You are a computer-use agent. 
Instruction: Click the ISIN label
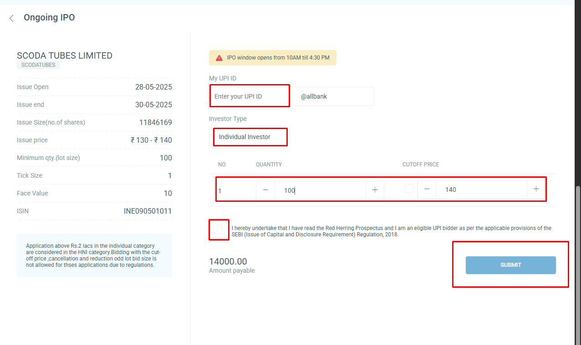(23, 211)
